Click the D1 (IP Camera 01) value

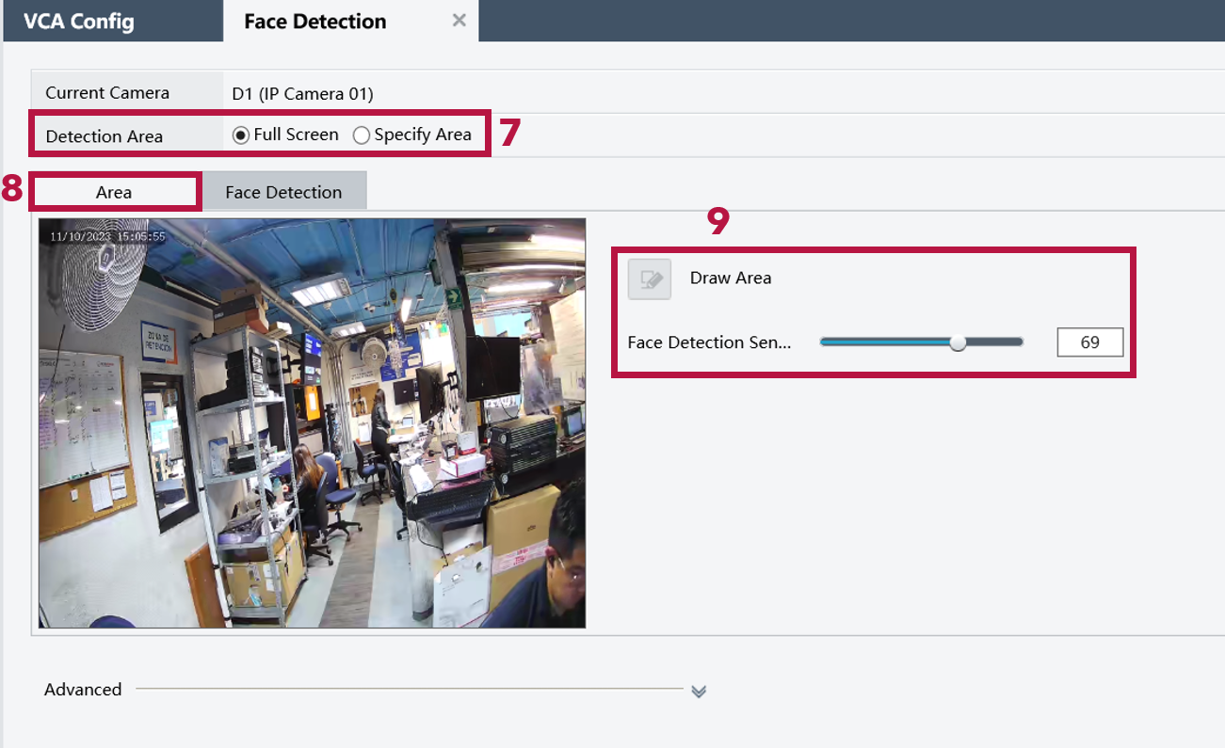[x=303, y=93]
